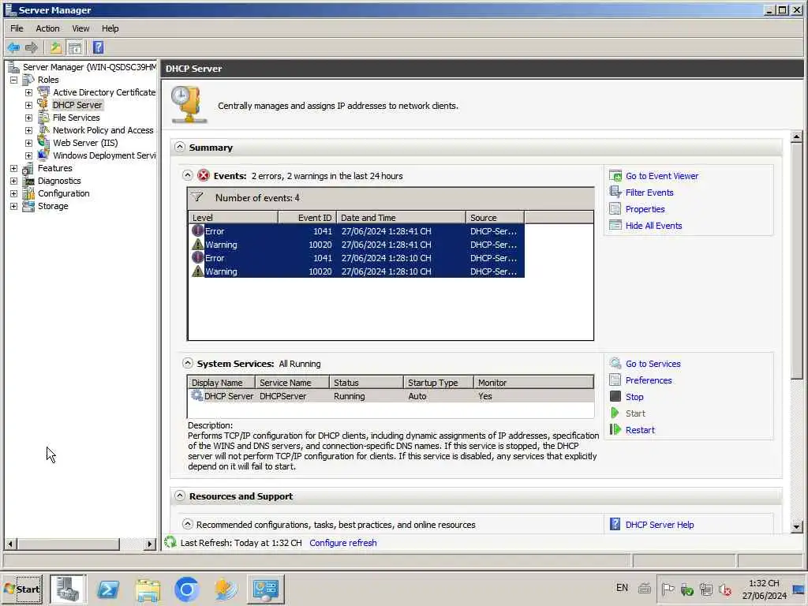Select the DHCP Server service row
The width and height of the screenshot is (808, 606).
391,396
